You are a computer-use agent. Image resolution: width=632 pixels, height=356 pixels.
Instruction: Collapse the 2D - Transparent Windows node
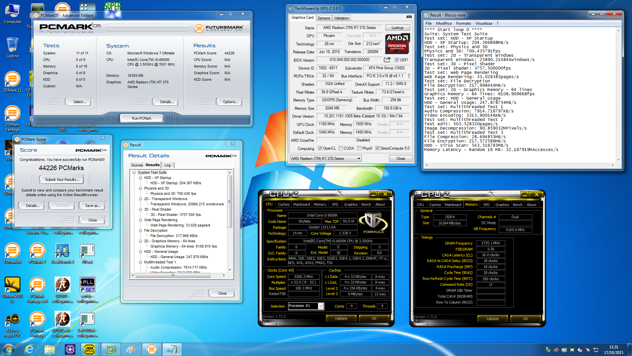click(140, 199)
